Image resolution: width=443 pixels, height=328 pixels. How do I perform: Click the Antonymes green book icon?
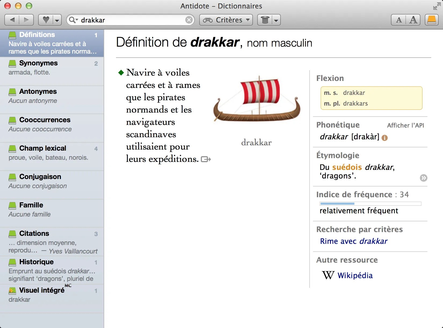pyautogui.click(x=12, y=92)
